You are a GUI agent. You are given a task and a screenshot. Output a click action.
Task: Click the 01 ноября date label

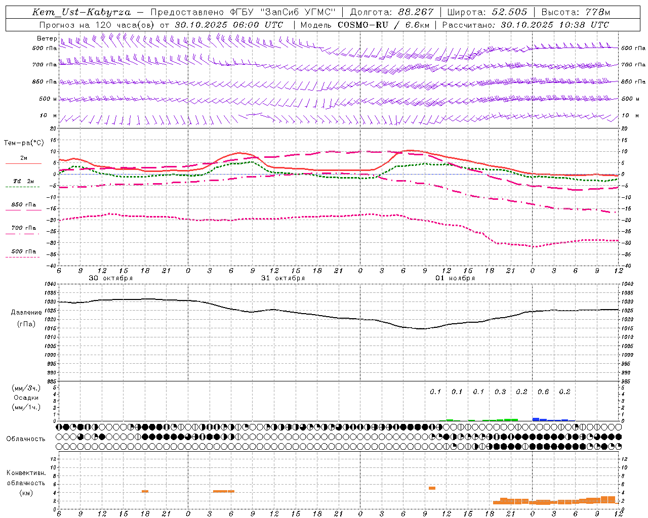(x=456, y=278)
